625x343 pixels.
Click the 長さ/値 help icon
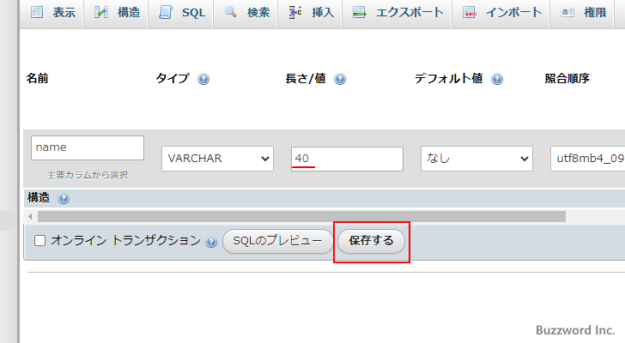coord(340,79)
